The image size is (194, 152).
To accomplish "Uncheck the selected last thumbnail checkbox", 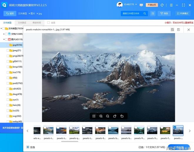I will 175,127.
